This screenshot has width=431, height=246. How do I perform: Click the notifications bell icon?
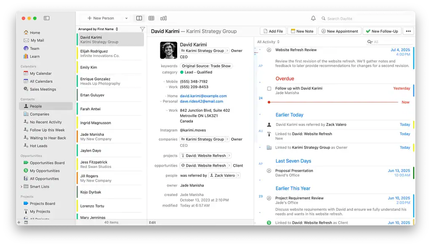[x=313, y=18]
